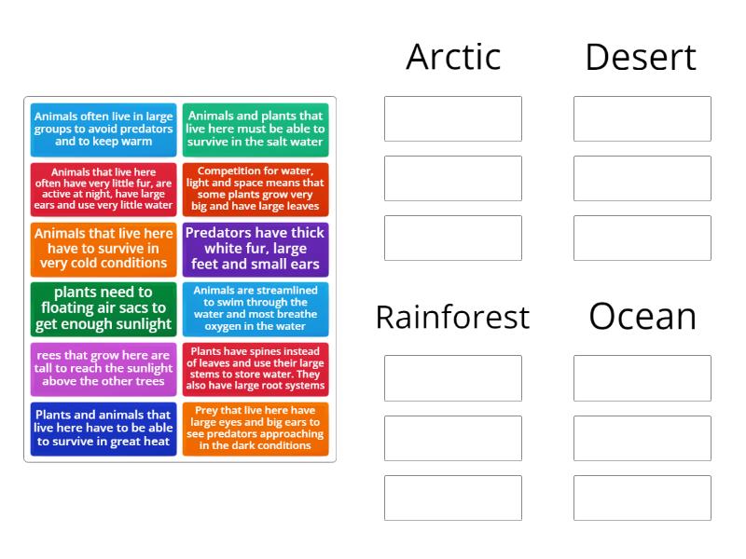Select the 'floating air sacs' card
This screenshot has width=746, height=559.
[x=104, y=309]
